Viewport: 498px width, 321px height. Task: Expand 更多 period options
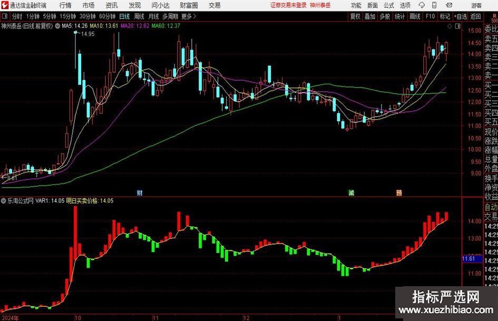pos(189,16)
